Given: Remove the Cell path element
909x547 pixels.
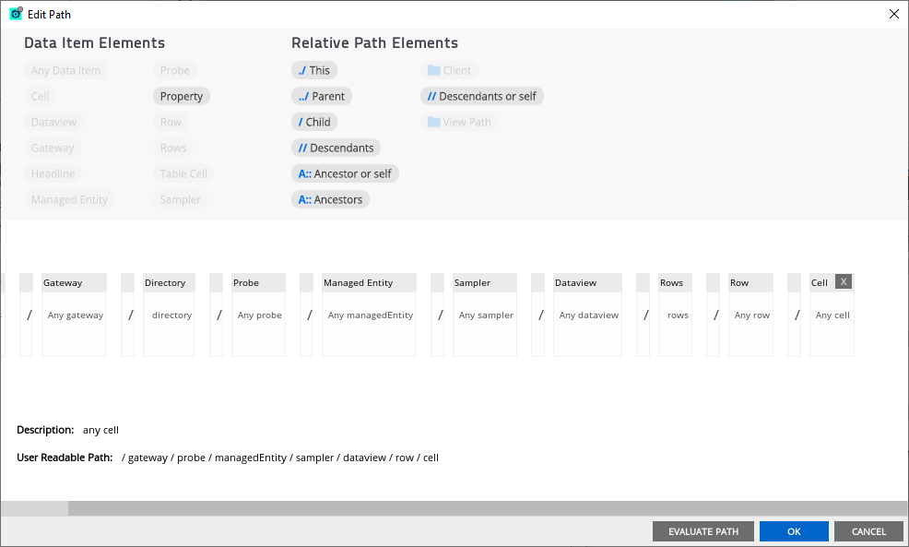Looking at the screenshot, I should [x=844, y=282].
